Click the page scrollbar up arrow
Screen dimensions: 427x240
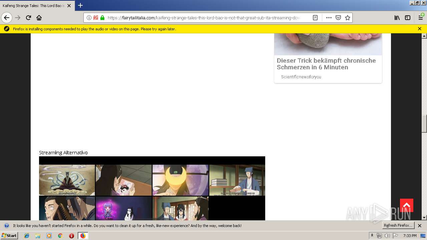[x=424, y=36]
